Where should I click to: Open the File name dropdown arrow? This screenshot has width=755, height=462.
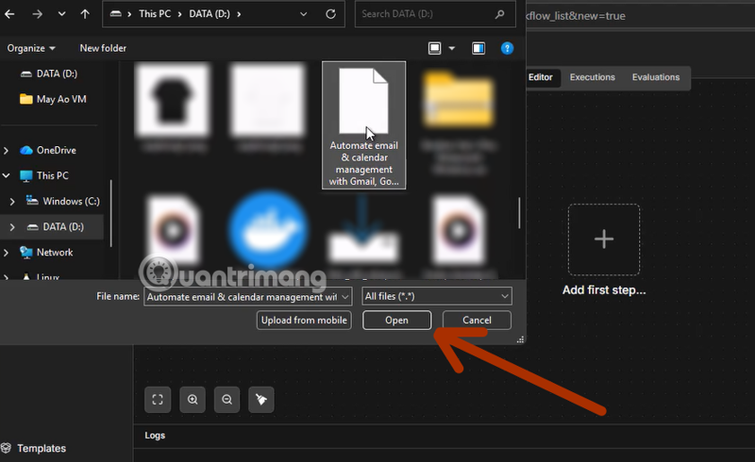pyautogui.click(x=345, y=296)
